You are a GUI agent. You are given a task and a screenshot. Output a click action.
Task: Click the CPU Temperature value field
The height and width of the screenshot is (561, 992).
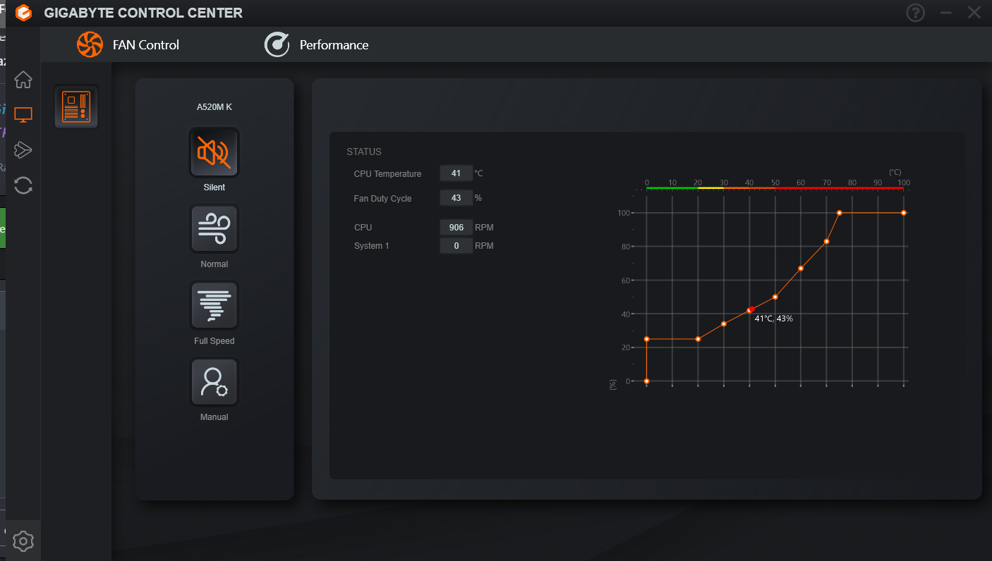click(x=456, y=173)
